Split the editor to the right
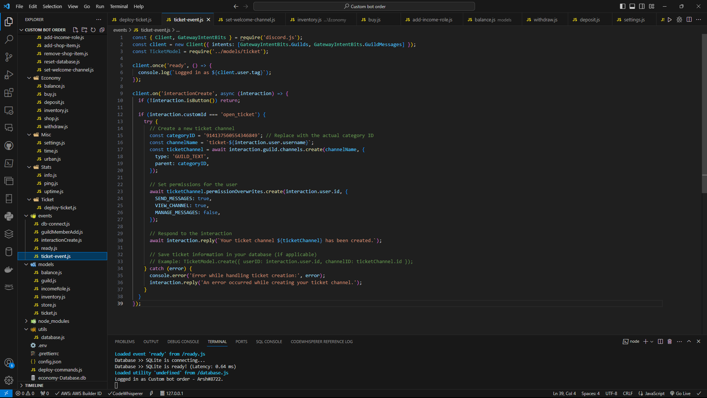Screen dimensions: 707x398 (689, 20)
